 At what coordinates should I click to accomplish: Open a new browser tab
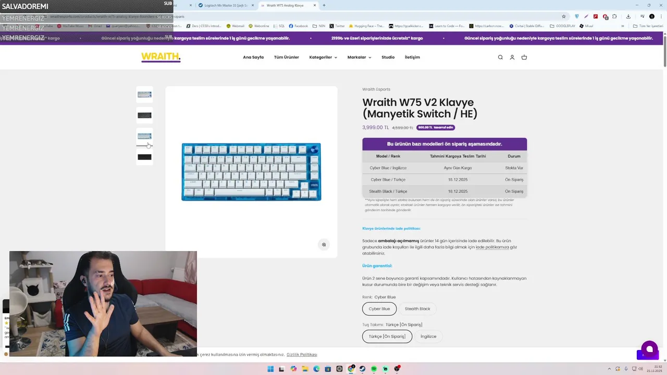click(x=324, y=5)
